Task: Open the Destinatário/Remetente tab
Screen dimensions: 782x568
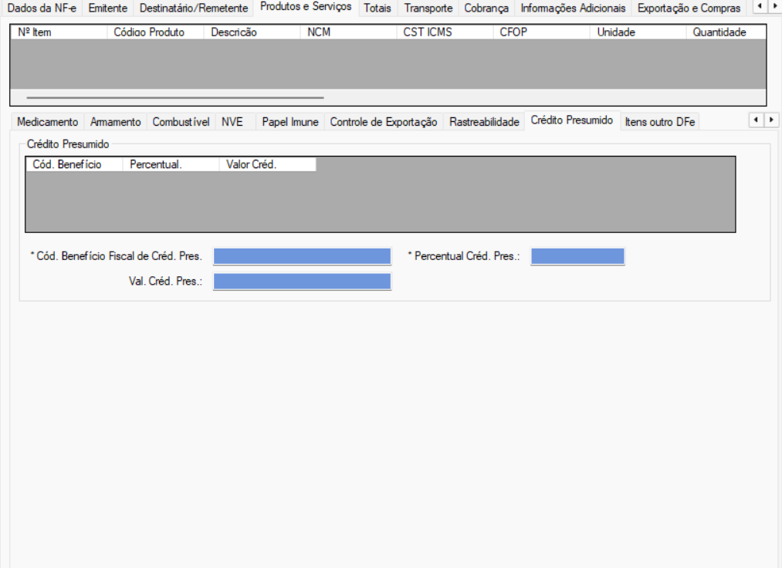Action: (194, 8)
